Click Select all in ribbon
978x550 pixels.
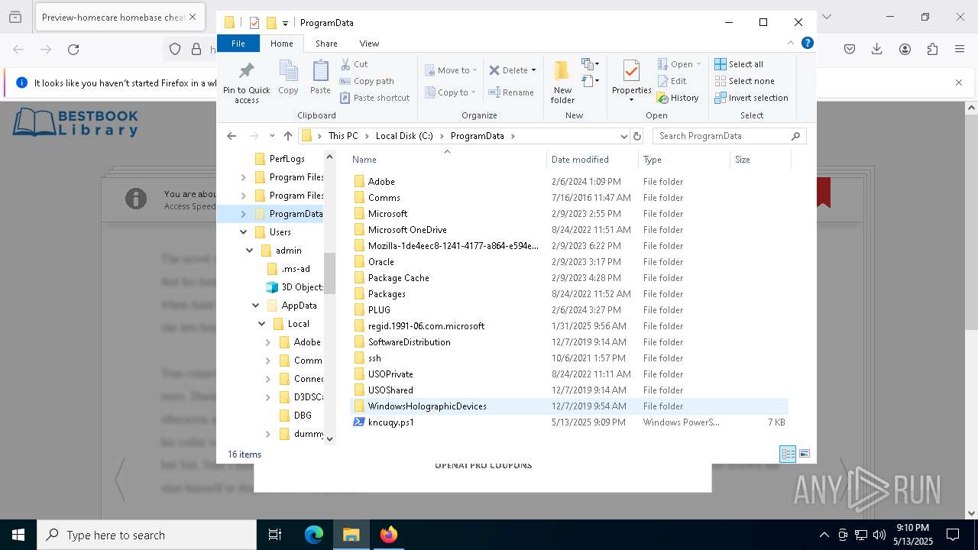pos(738,64)
